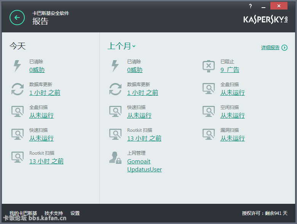This screenshot has height=224, width=297.
Task: Open the Gomoait user link
Action: tap(139, 161)
